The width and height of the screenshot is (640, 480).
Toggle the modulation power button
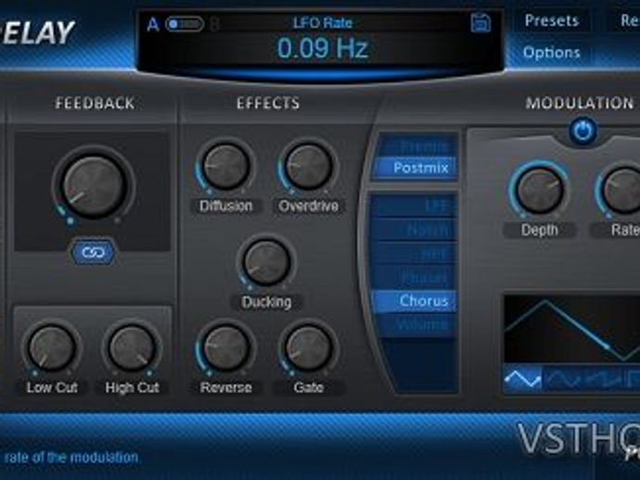tap(582, 131)
